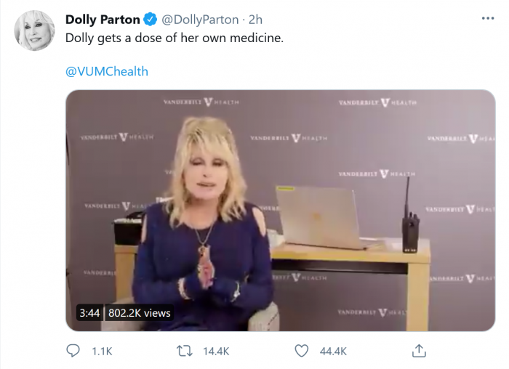The width and height of the screenshot is (509, 369).
Task: Click the 802.2K views label
Action: (x=139, y=313)
